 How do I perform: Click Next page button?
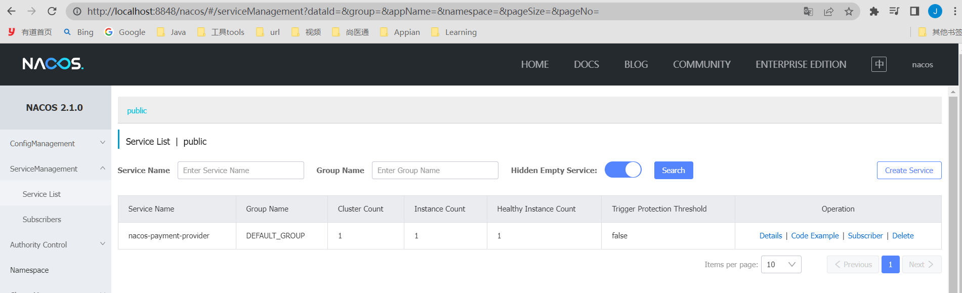point(921,265)
